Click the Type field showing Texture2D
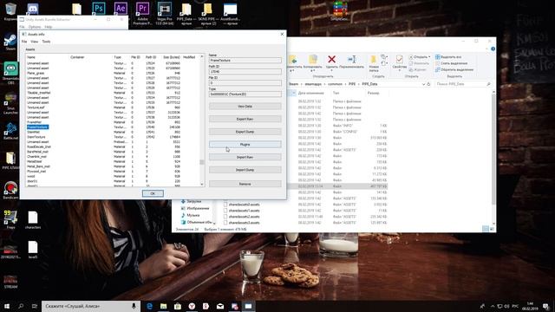555x312 pixels. [245, 94]
